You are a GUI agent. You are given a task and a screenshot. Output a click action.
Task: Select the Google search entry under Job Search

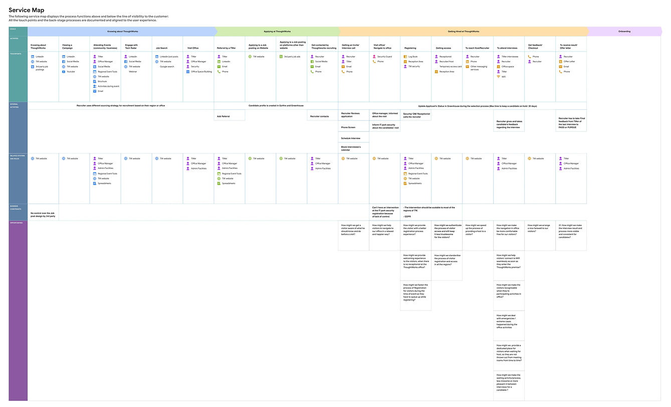pos(167,66)
